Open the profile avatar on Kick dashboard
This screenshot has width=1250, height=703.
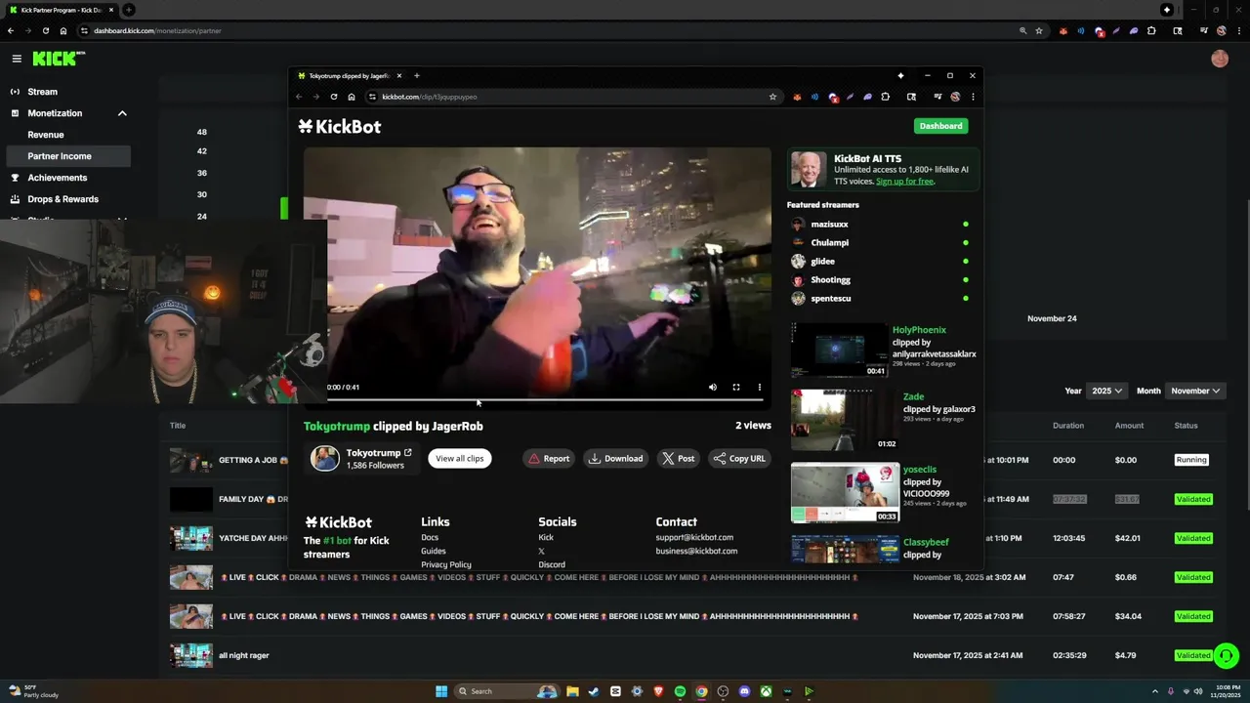[1220, 59]
